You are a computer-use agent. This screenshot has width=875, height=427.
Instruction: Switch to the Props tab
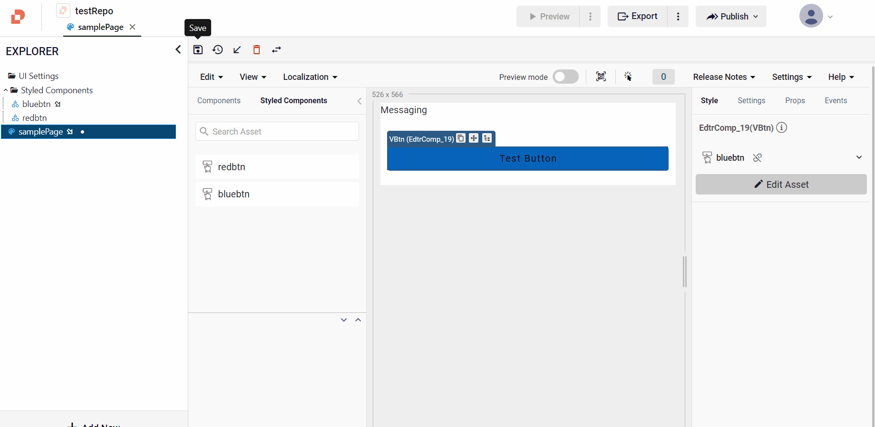coord(795,101)
